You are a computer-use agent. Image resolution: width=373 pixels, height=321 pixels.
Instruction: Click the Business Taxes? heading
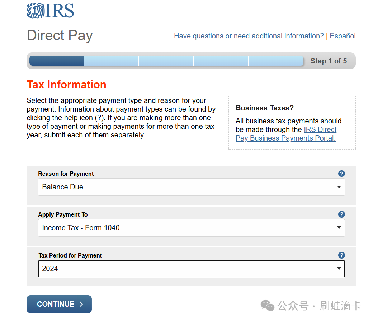(265, 108)
